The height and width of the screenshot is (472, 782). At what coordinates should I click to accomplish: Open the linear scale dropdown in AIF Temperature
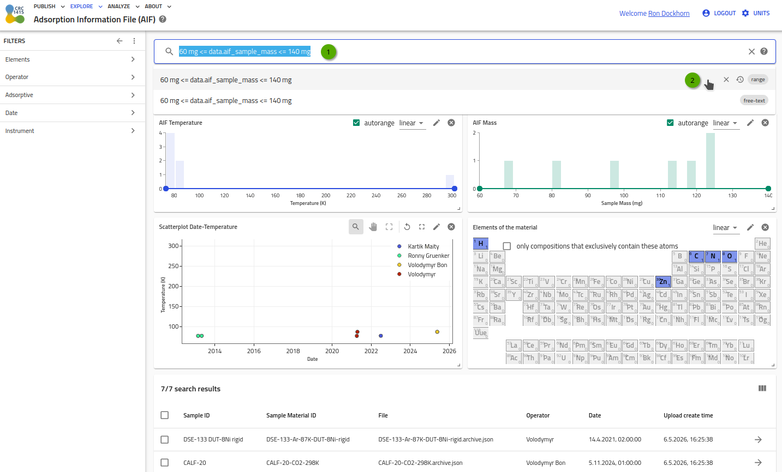point(412,123)
